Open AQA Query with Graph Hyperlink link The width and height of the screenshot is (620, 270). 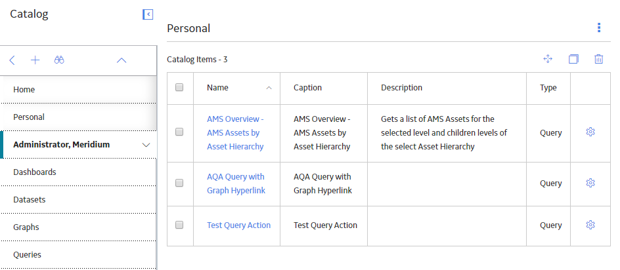click(x=236, y=183)
